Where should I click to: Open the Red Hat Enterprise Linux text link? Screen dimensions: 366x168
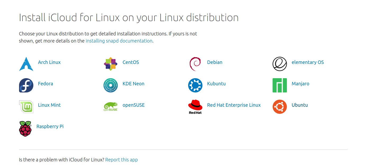[x=234, y=105]
